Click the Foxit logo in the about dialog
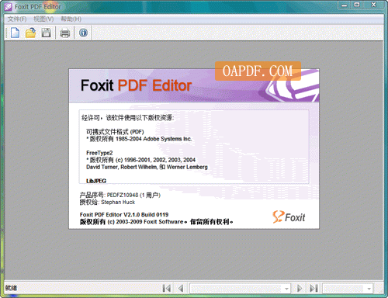The width and height of the screenshot is (388, 298). pyautogui.click(x=289, y=217)
